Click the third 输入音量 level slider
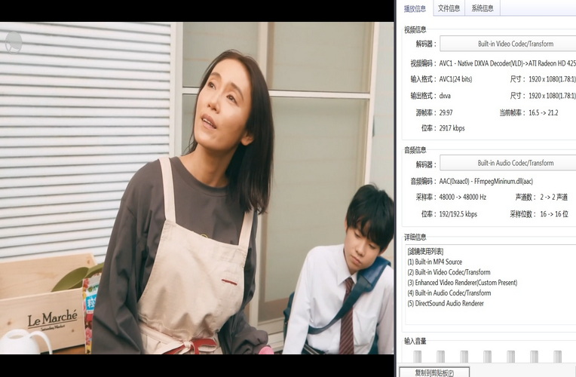576x377 pixels. [x=464, y=356]
